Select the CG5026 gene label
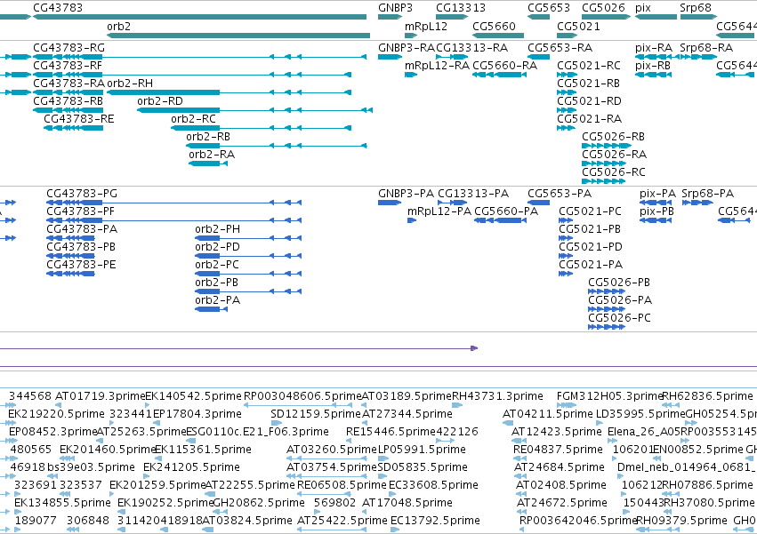 tap(603, 8)
